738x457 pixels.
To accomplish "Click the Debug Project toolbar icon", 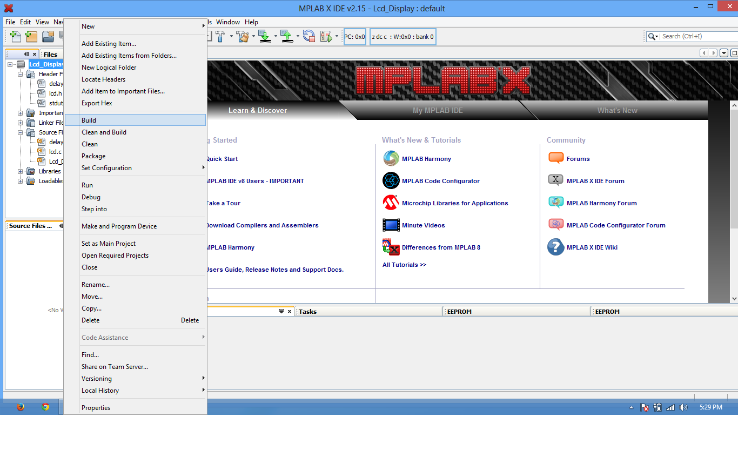I will pyautogui.click(x=326, y=36).
